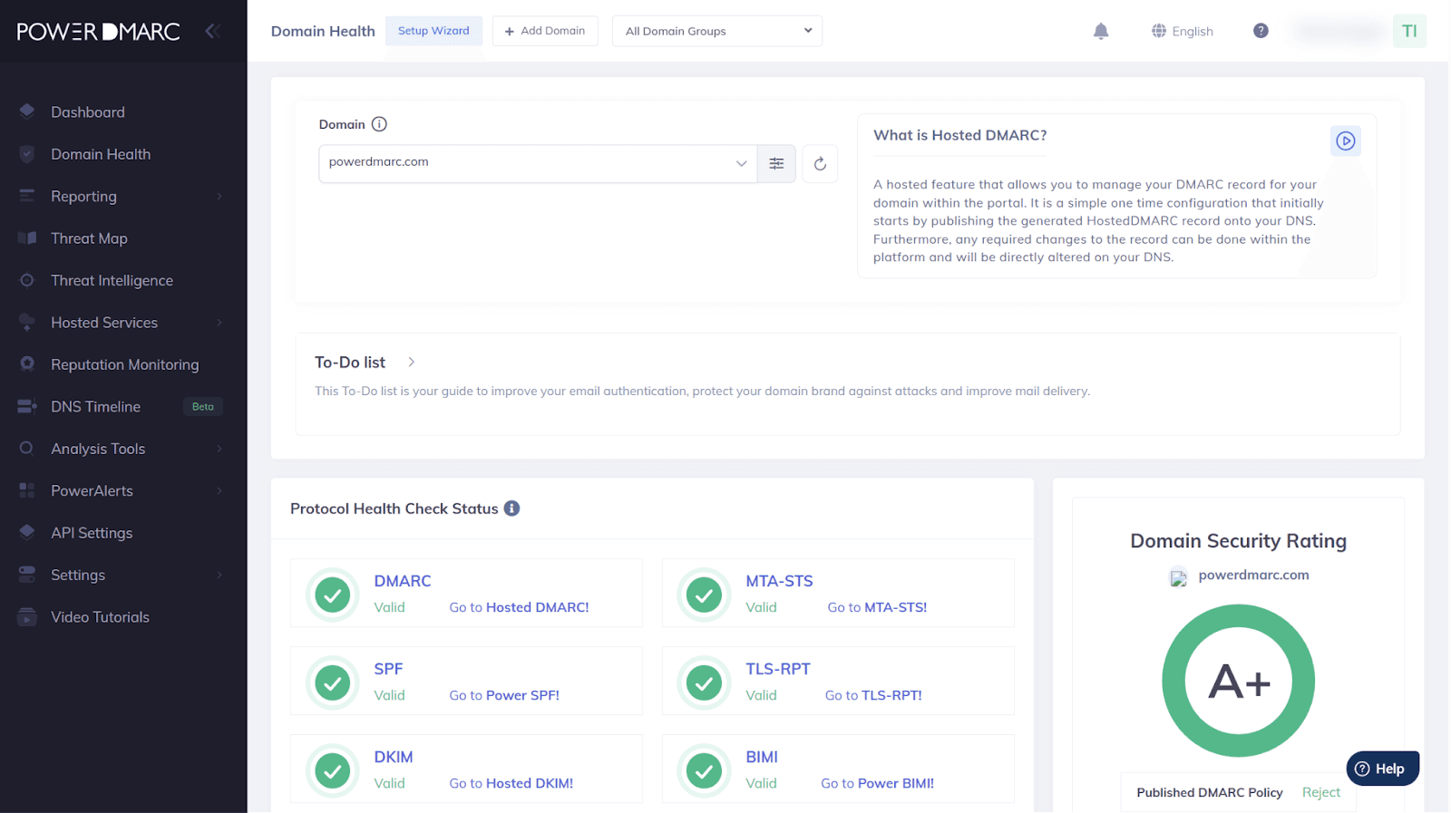Click the Reputation Monitoring icon
Screen dimensions: 1451x813
click(27, 364)
